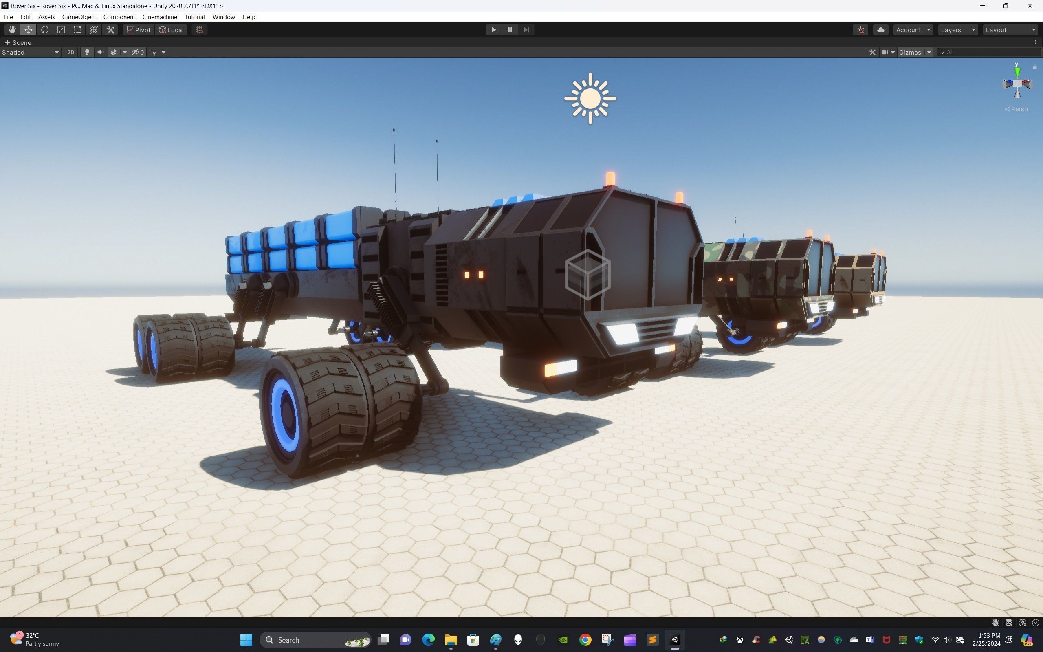The image size is (1043, 652).
Task: Select the Scale tool
Action: [x=61, y=30]
